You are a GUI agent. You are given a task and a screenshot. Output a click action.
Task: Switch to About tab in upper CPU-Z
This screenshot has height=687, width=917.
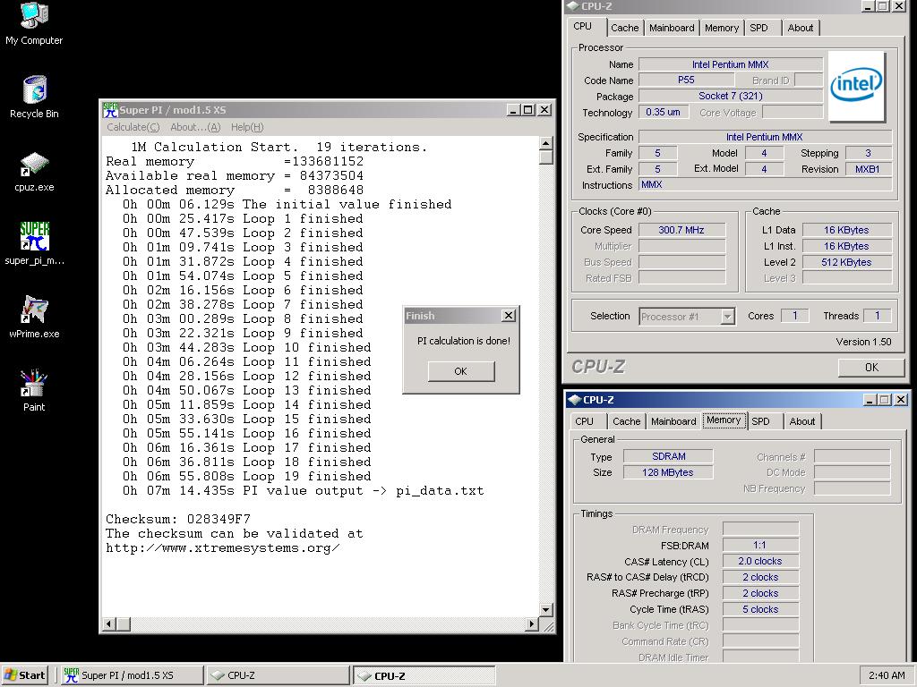800,28
